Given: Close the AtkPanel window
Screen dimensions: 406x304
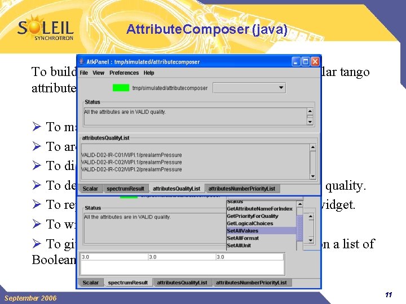Looking at the screenshot, I should pos(315,61).
